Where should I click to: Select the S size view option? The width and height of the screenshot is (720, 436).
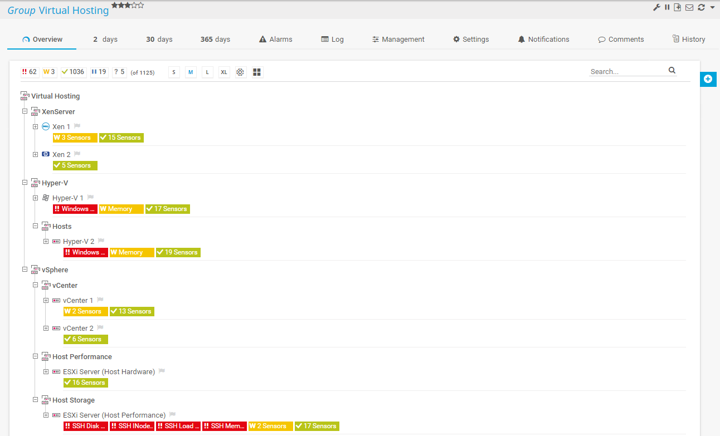coord(174,72)
